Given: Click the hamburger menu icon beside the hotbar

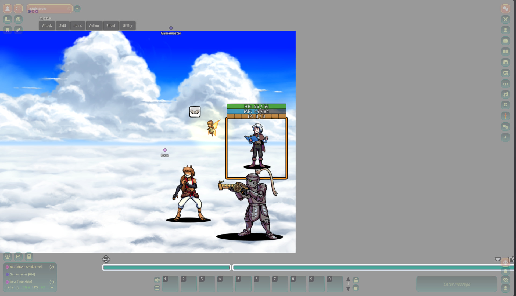Looking at the screenshot, I should pyautogui.click(x=157, y=288).
